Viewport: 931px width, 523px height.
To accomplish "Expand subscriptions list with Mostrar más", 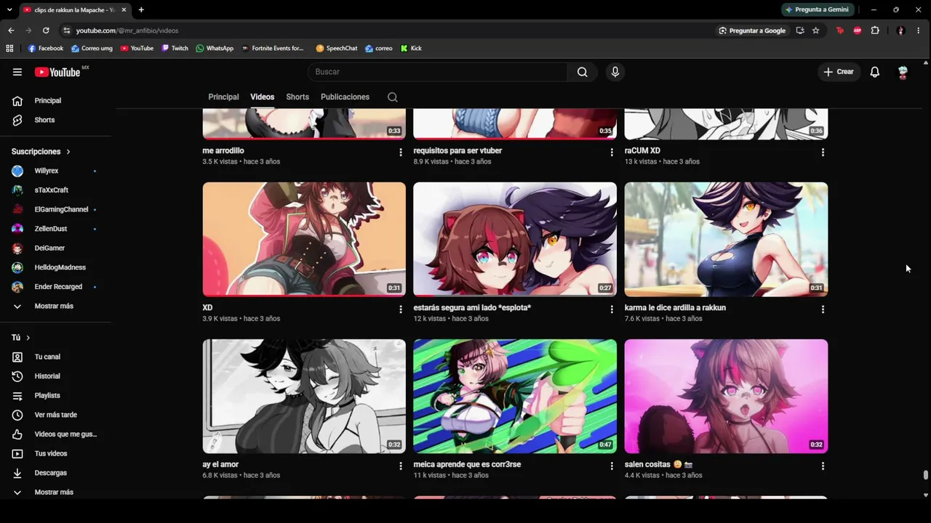I will click(55, 307).
